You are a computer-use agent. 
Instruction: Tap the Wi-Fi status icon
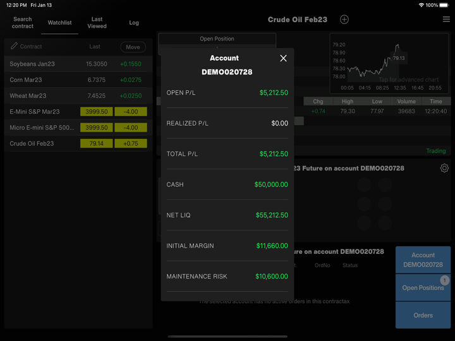[422, 5]
